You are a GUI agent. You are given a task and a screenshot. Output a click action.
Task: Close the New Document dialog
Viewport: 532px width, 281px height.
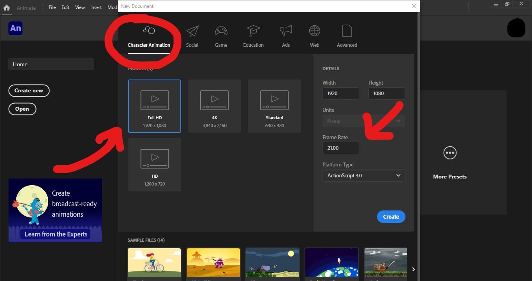pyautogui.click(x=414, y=6)
